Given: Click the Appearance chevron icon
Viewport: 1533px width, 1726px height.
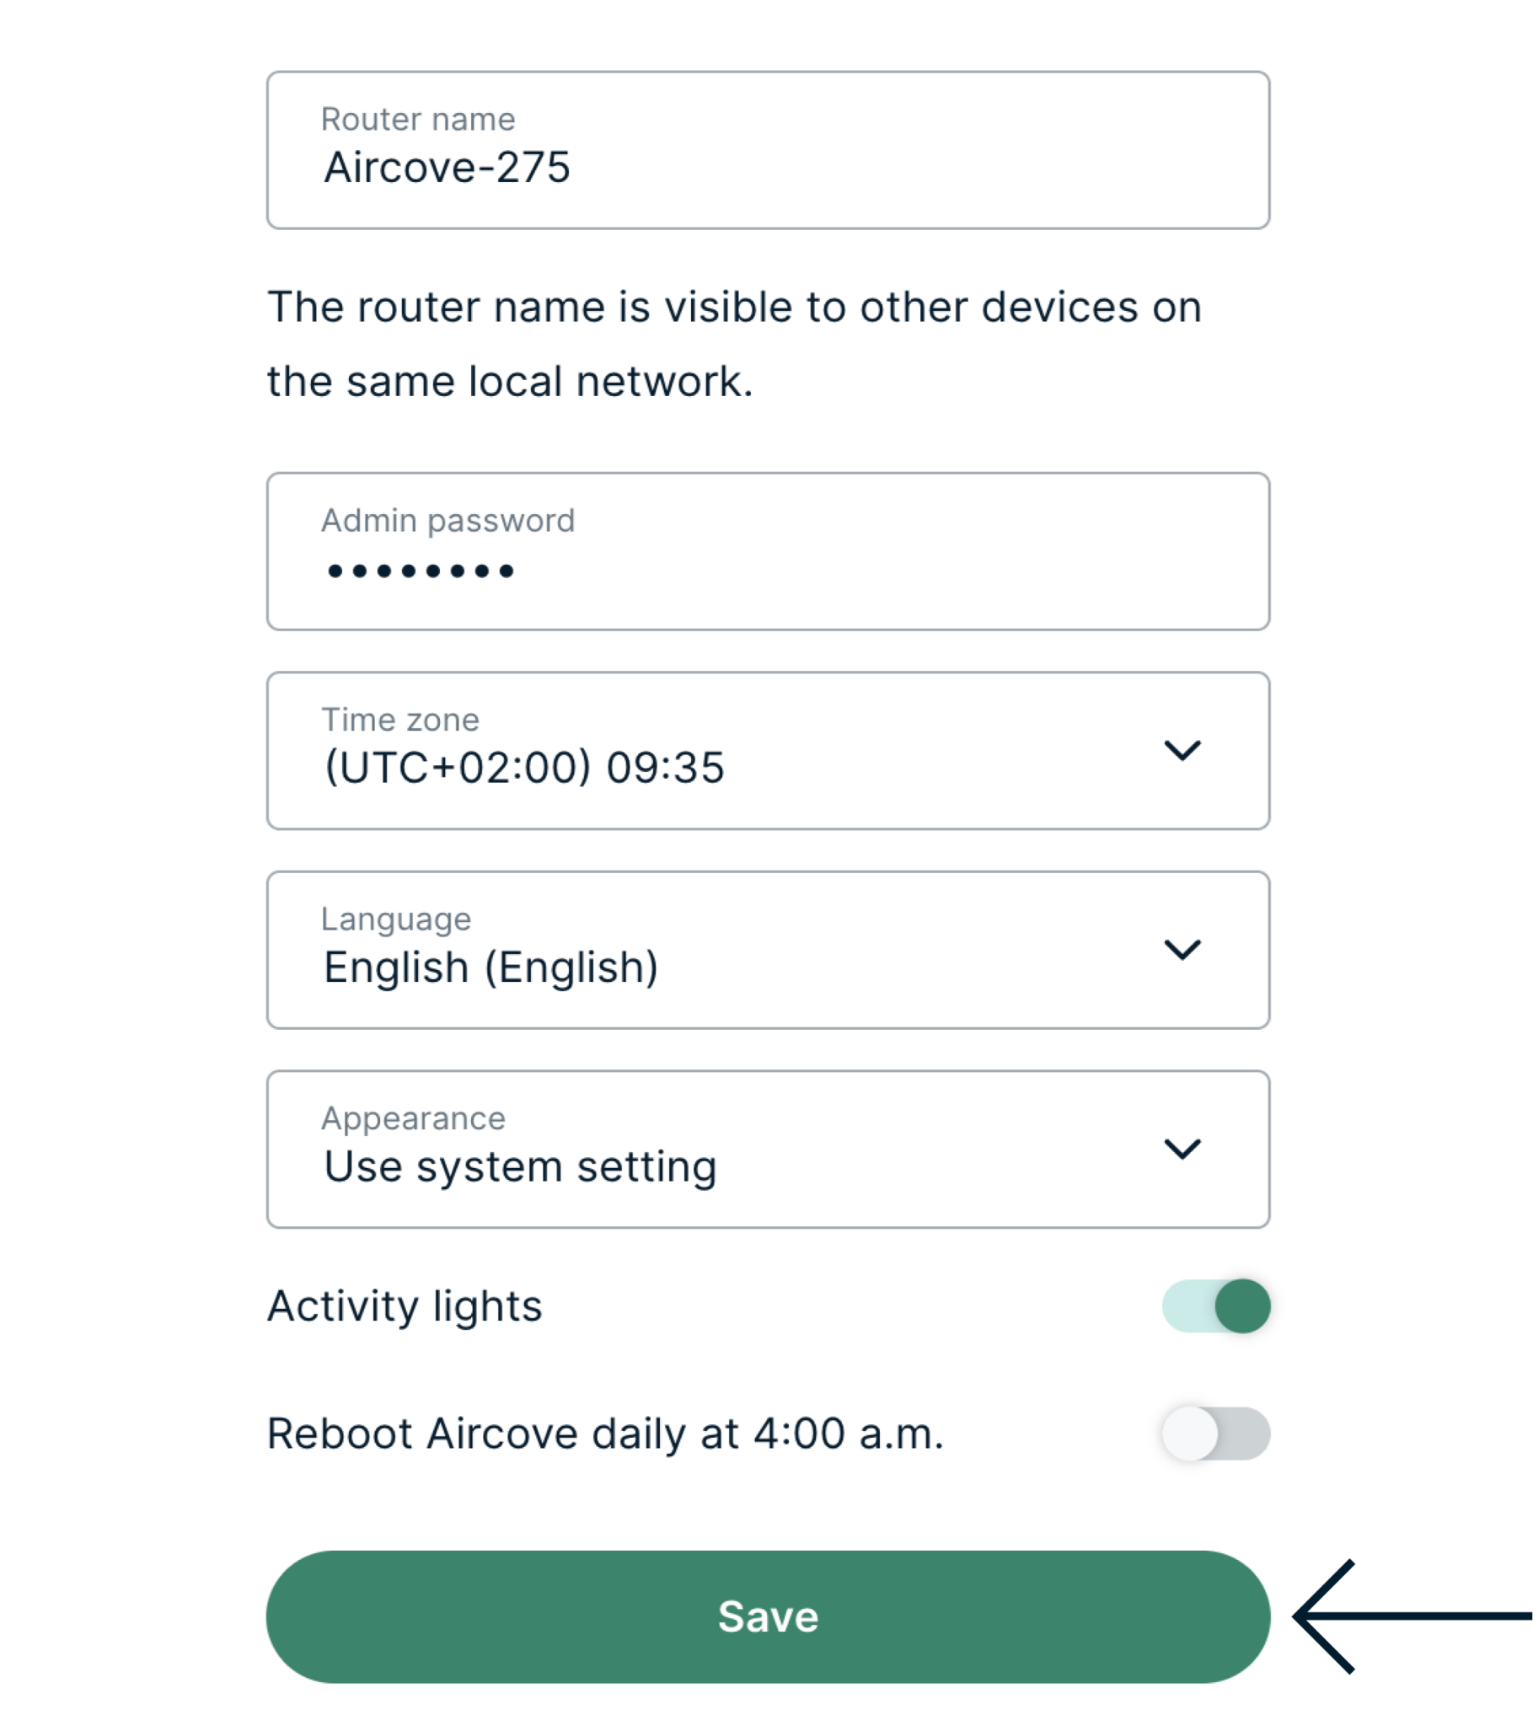Looking at the screenshot, I should tap(1184, 1149).
